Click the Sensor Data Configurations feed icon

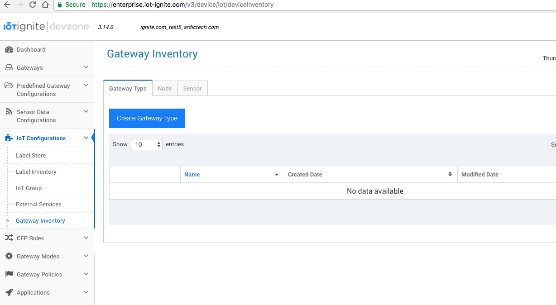click(9, 111)
